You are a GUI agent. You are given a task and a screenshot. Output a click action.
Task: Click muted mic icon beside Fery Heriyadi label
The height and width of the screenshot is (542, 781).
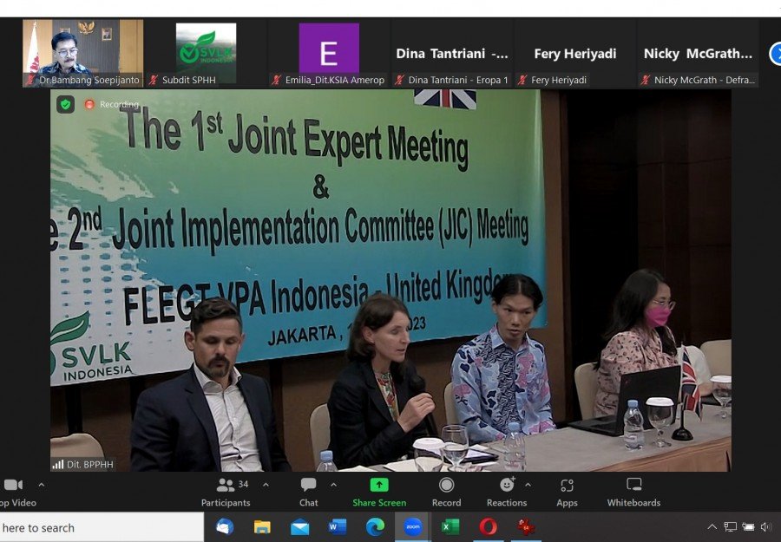523,80
